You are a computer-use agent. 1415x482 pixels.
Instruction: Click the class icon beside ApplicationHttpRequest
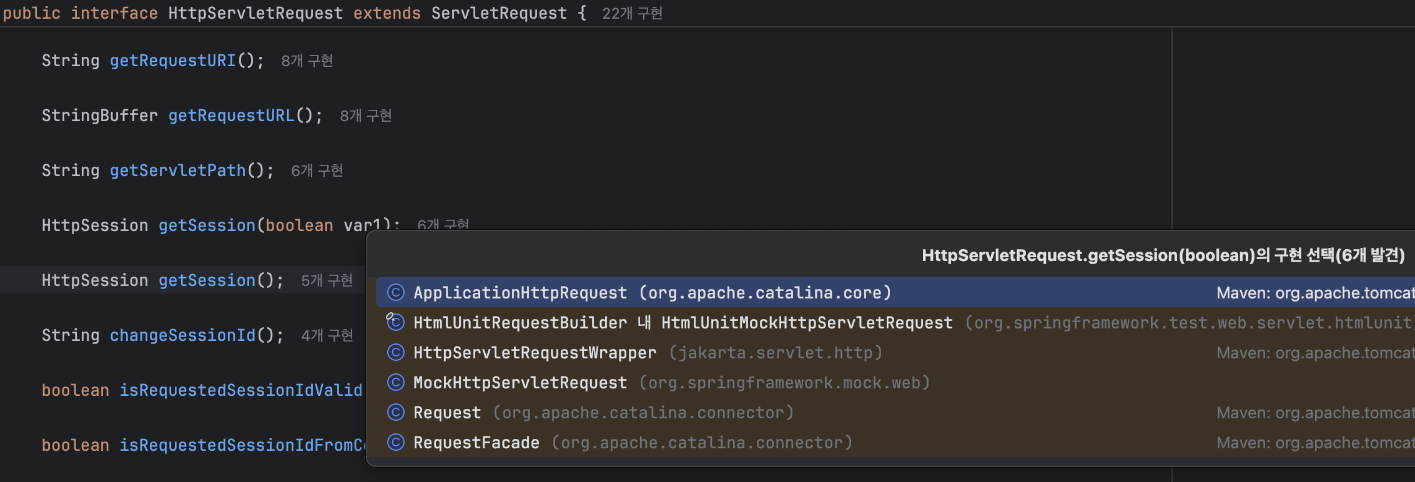(396, 292)
